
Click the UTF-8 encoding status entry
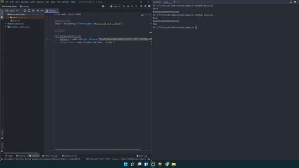(x=108, y=159)
